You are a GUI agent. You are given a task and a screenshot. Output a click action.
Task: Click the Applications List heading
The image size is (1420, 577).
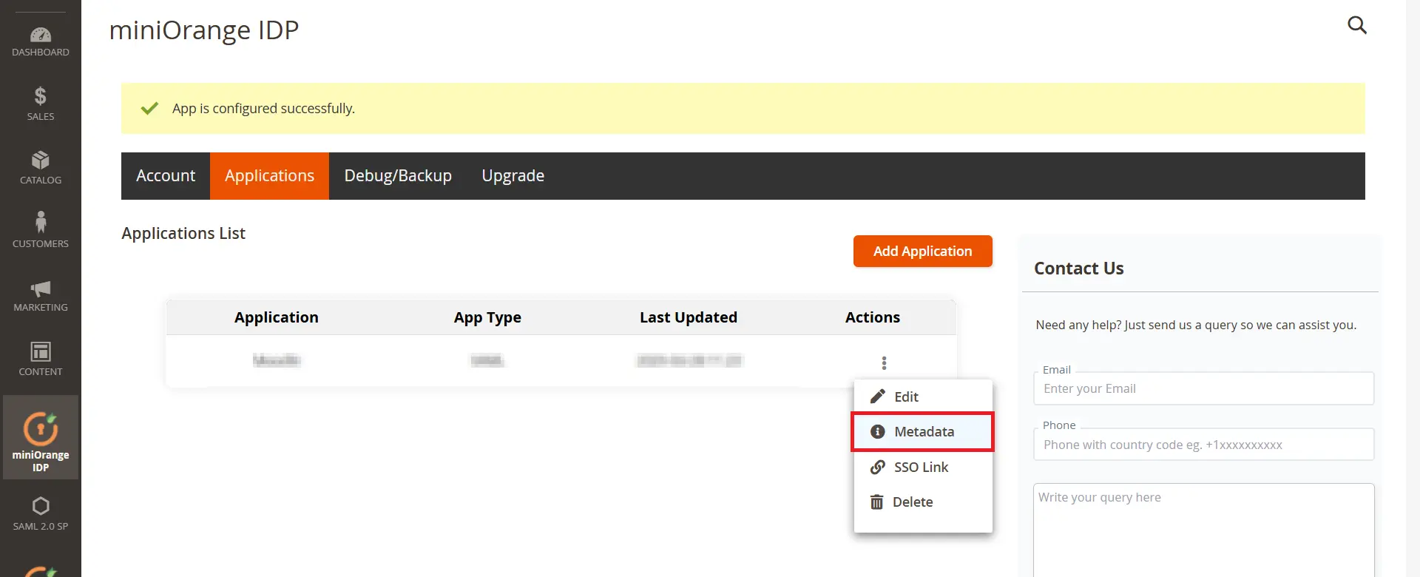pyautogui.click(x=183, y=233)
